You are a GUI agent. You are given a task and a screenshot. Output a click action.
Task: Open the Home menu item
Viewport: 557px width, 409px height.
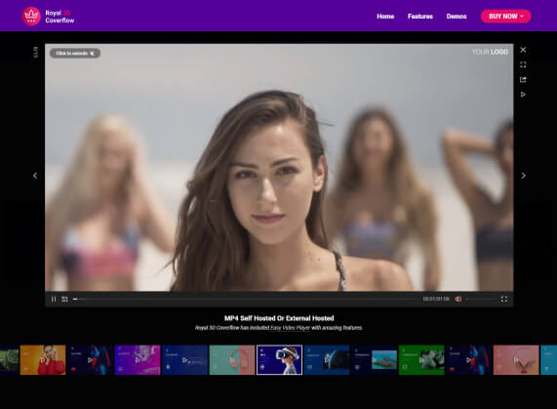385,17
